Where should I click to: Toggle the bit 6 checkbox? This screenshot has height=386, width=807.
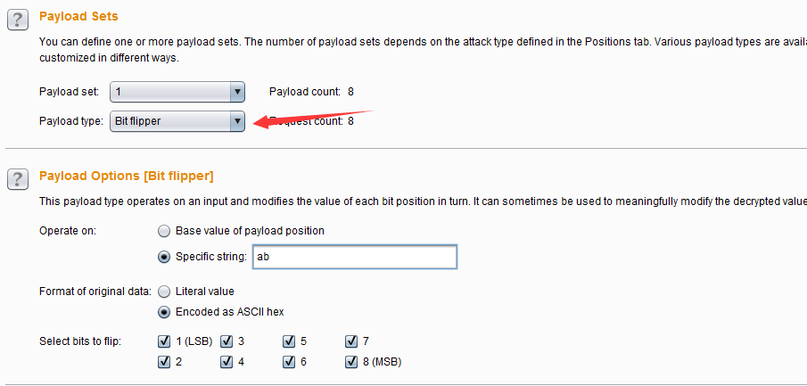click(x=289, y=362)
